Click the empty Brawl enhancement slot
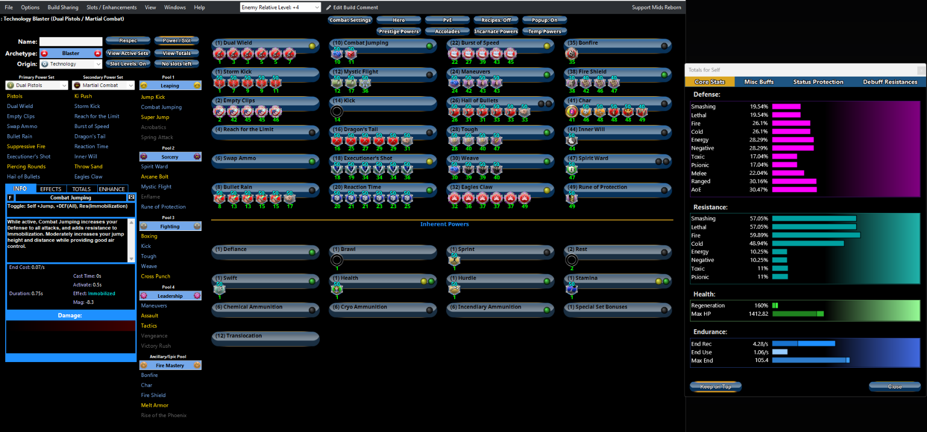Screen dimensions: 927x432 point(337,260)
